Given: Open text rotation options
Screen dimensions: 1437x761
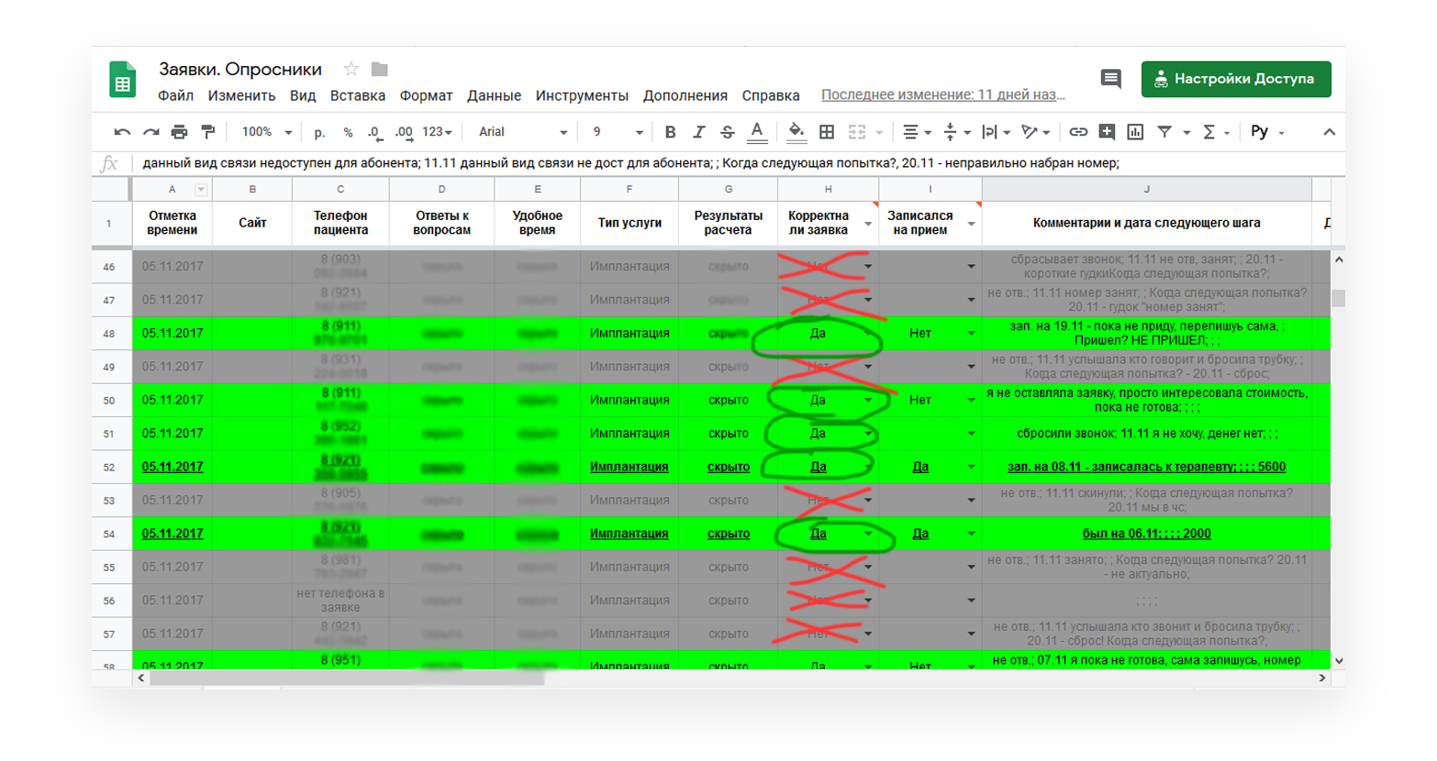Looking at the screenshot, I should click(1034, 132).
